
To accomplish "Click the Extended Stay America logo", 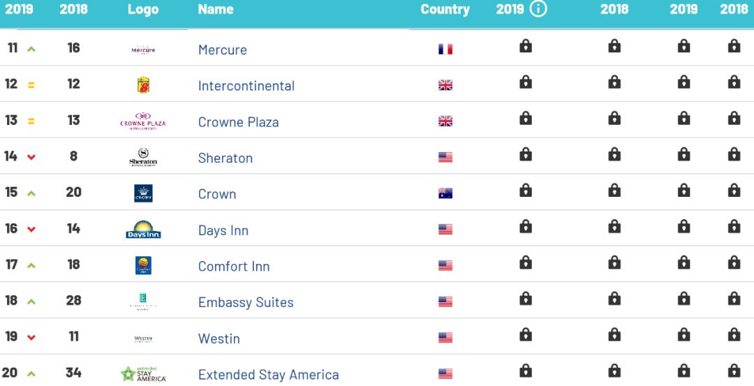I will [x=143, y=374].
